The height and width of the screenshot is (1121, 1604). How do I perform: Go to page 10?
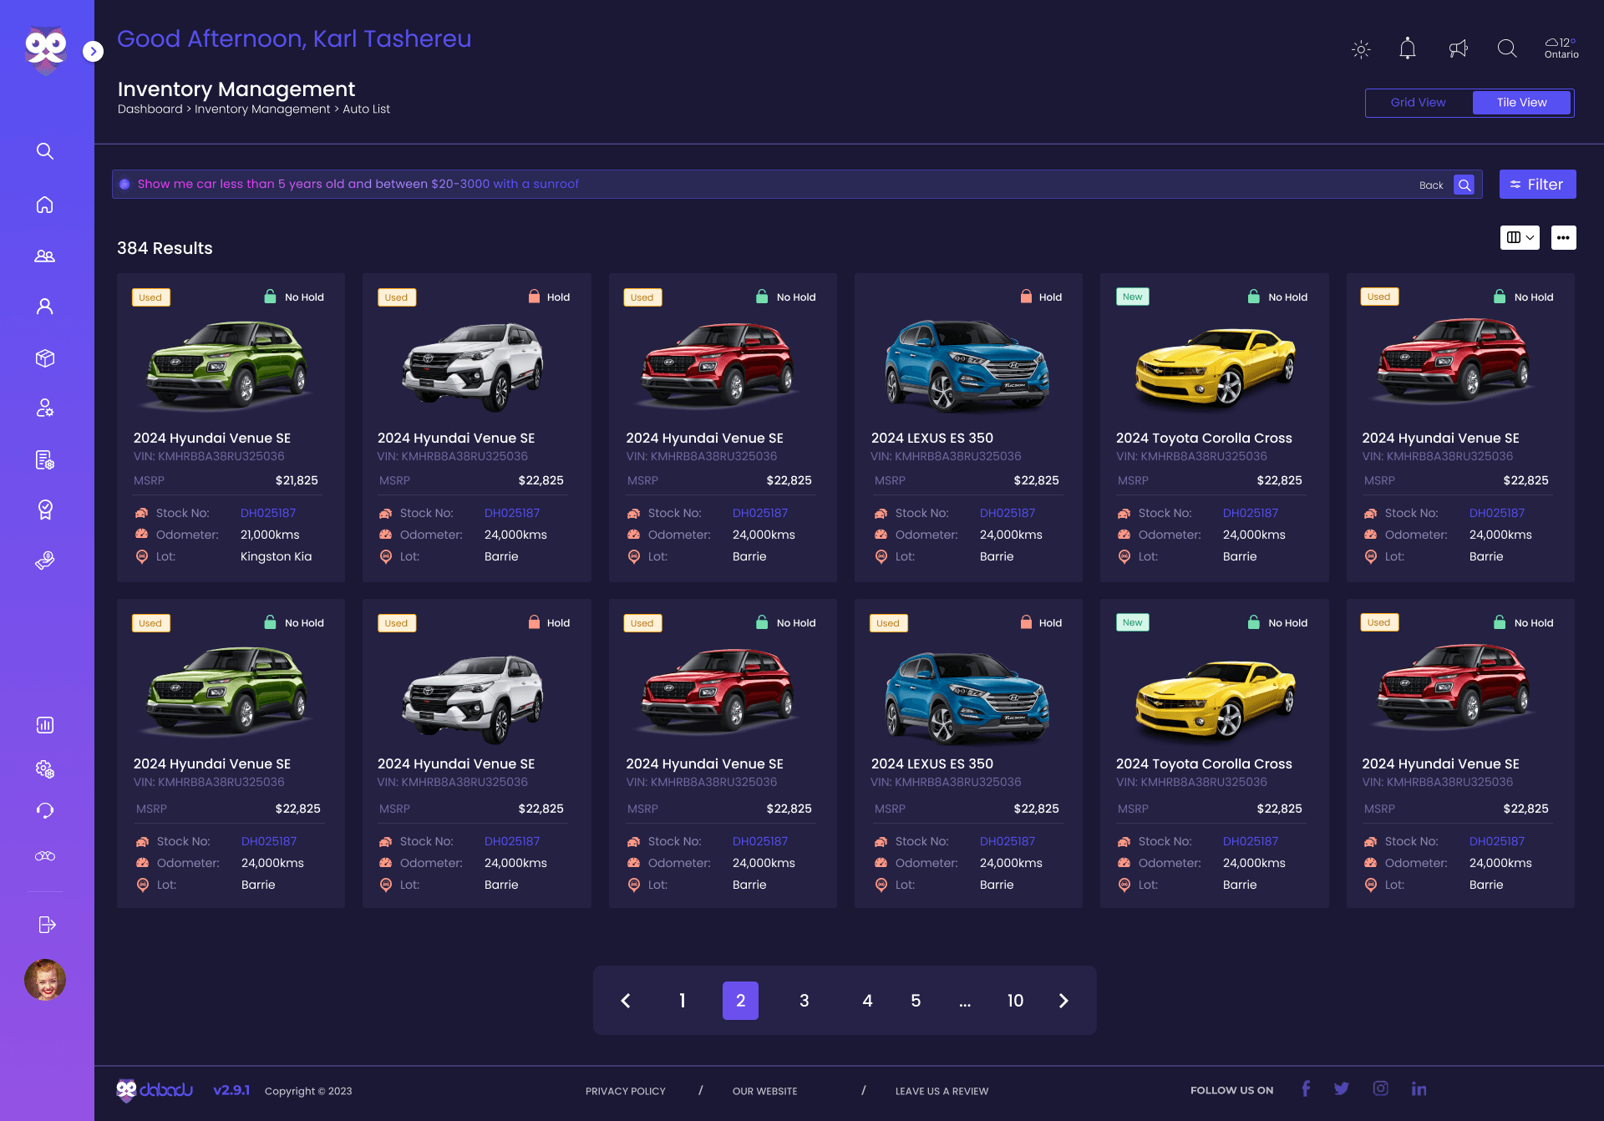click(1015, 1001)
